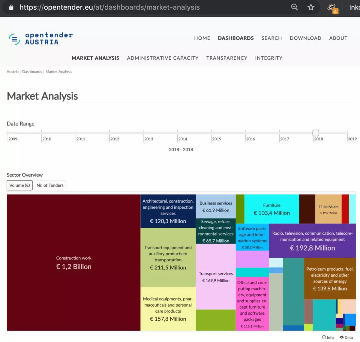Bookmark the page using the star icon
The image size is (360, 342).
311,7
